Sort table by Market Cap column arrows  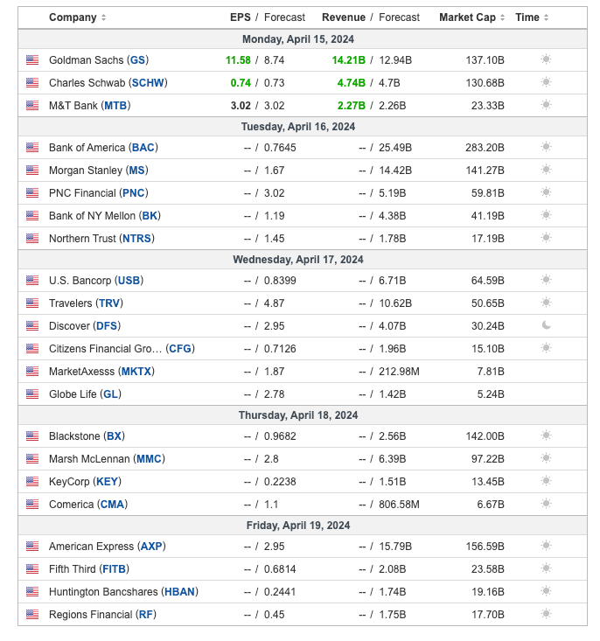[x=502, y=17]
